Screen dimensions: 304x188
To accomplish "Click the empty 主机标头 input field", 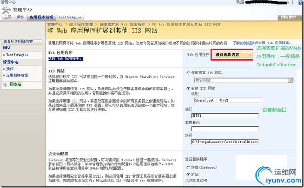I will [x=225, y=129].
